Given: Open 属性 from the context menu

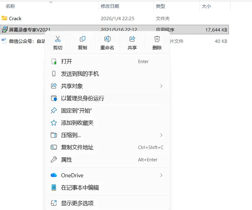Looking at the screenshot, I should point(107,159).
